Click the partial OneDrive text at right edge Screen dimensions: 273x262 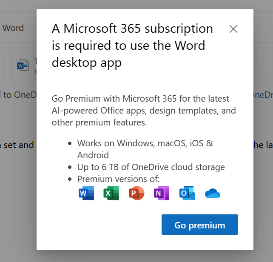coord(263,94)
